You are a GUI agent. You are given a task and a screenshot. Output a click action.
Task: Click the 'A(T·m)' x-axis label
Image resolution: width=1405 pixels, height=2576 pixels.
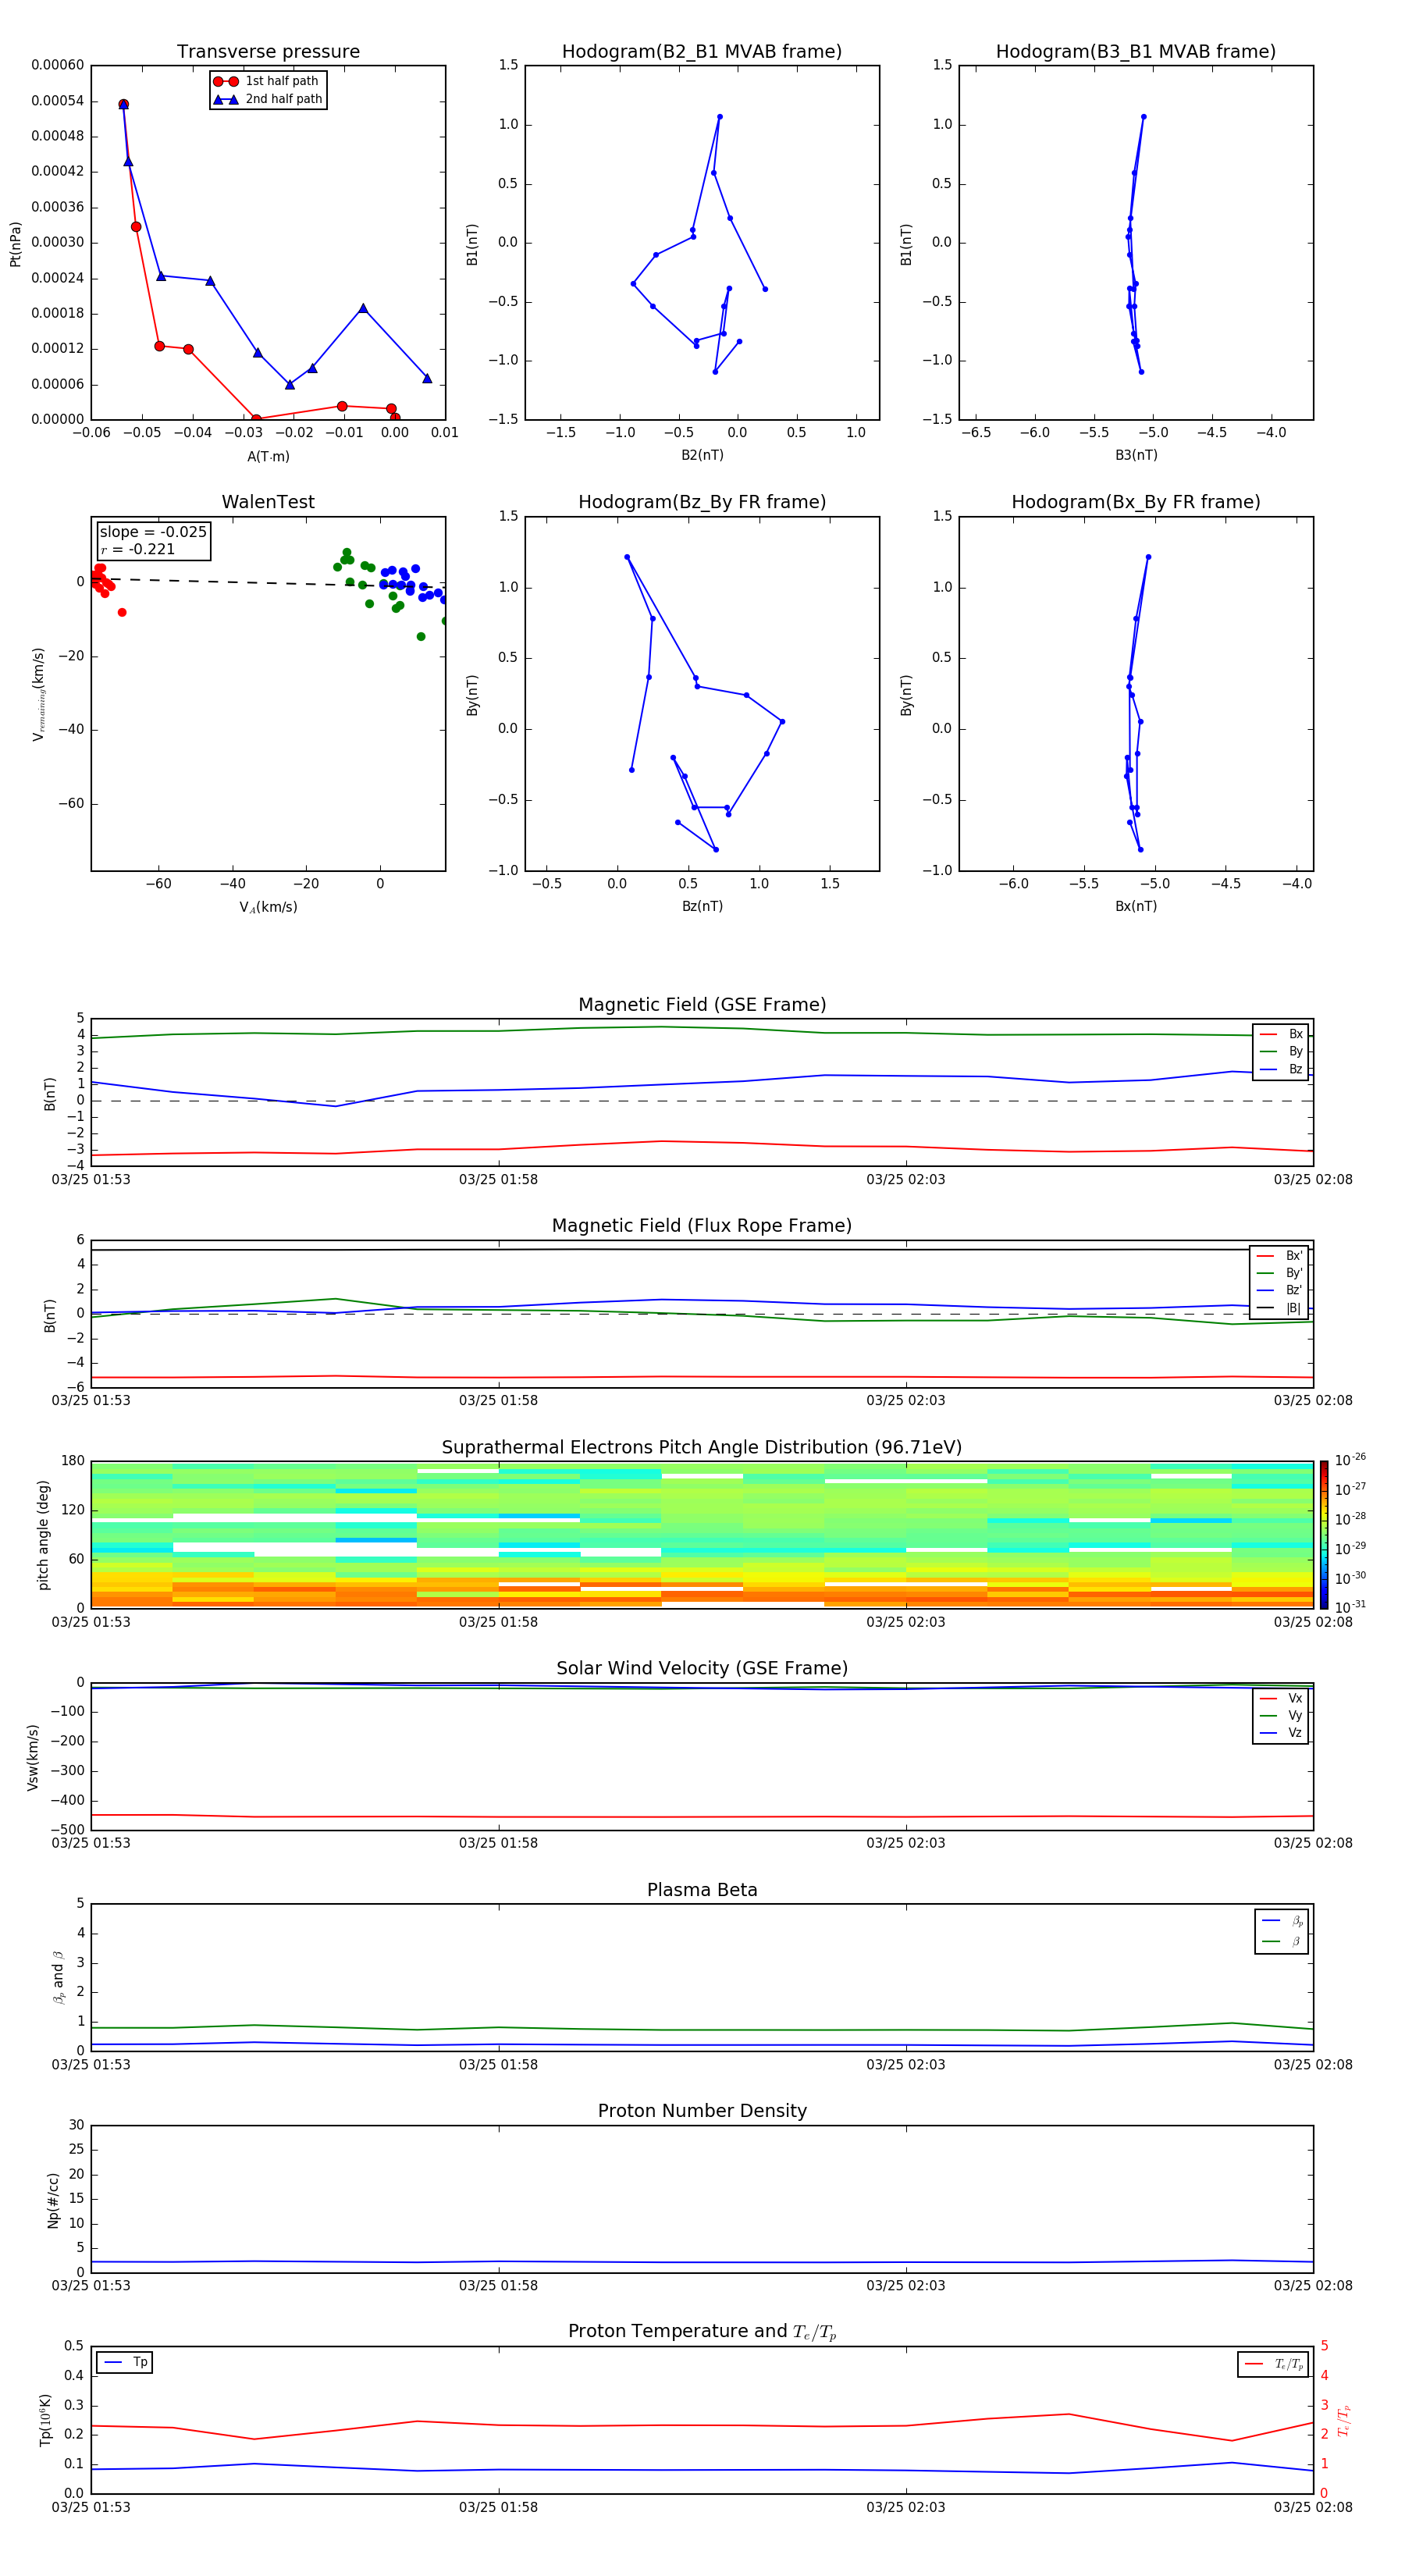pyautogui.click(x=268, y=456)
